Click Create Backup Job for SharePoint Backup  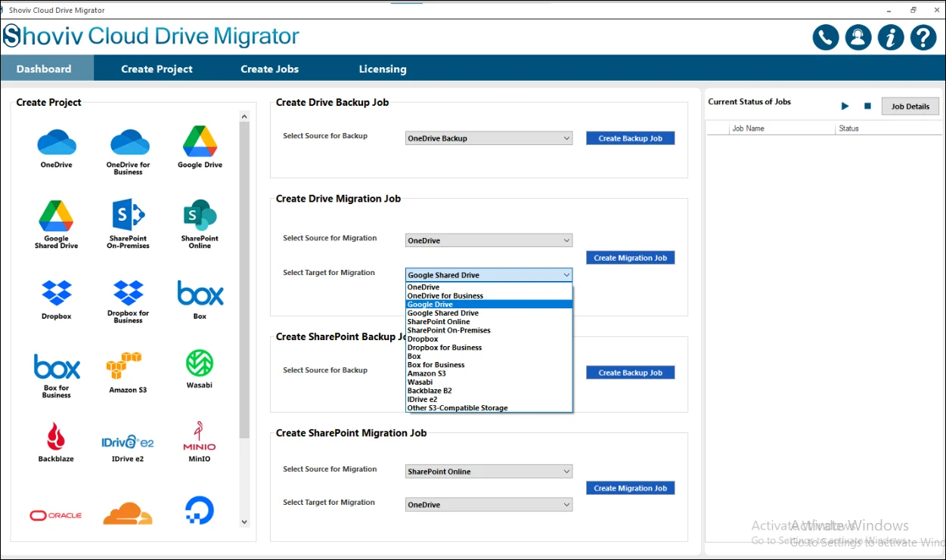coord(630,373)
